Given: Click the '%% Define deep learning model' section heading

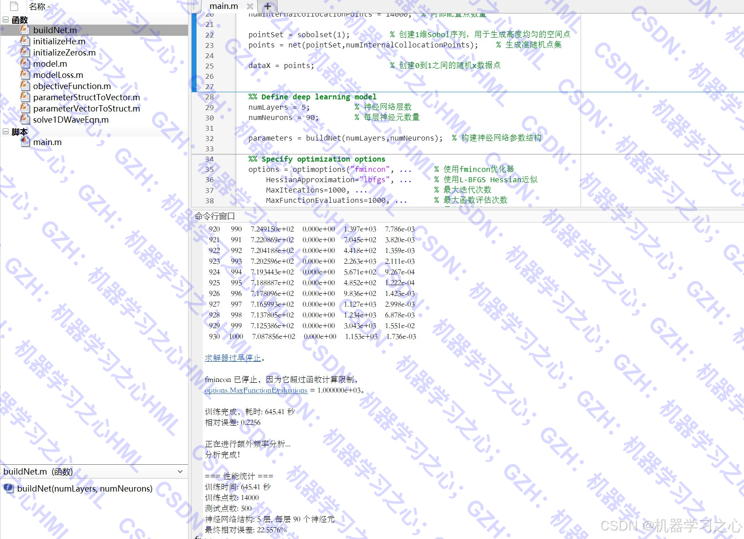Looking at the screenshot, I should (x=312, y=97).
